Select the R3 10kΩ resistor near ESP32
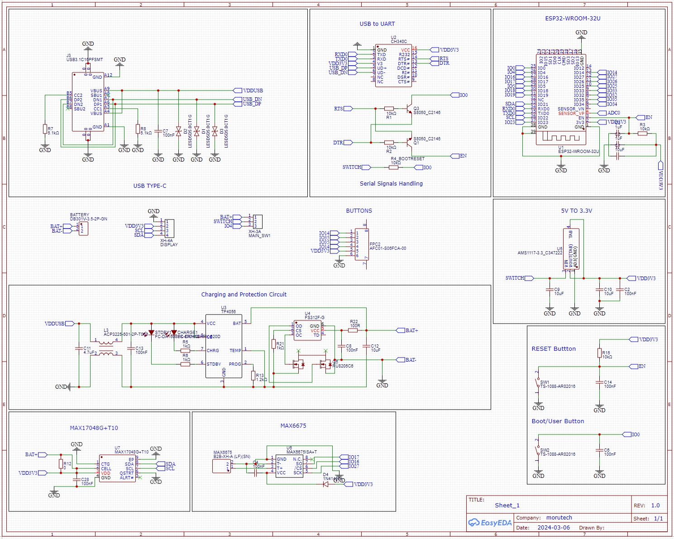 tap(642, 134)
